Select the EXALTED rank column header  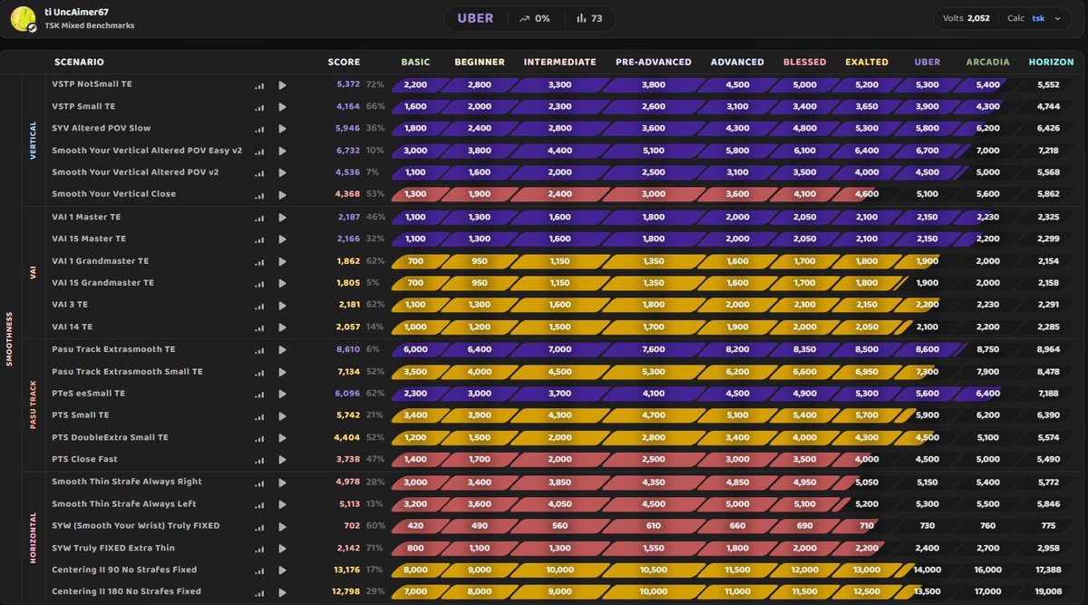point(867,63)
